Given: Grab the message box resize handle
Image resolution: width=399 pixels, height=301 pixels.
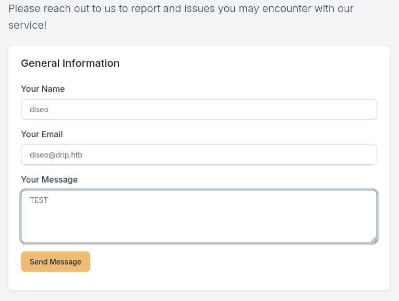Looking at the screenshot, I should pos(373,239).
